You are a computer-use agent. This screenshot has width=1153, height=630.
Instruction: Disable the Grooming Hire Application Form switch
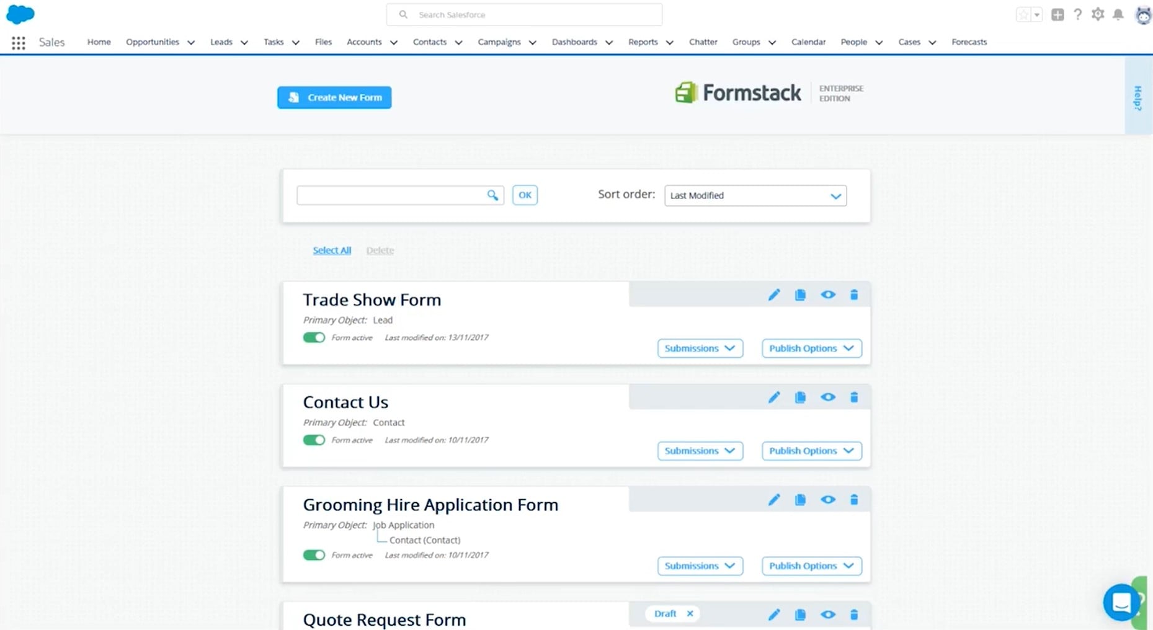pos(314,555)
